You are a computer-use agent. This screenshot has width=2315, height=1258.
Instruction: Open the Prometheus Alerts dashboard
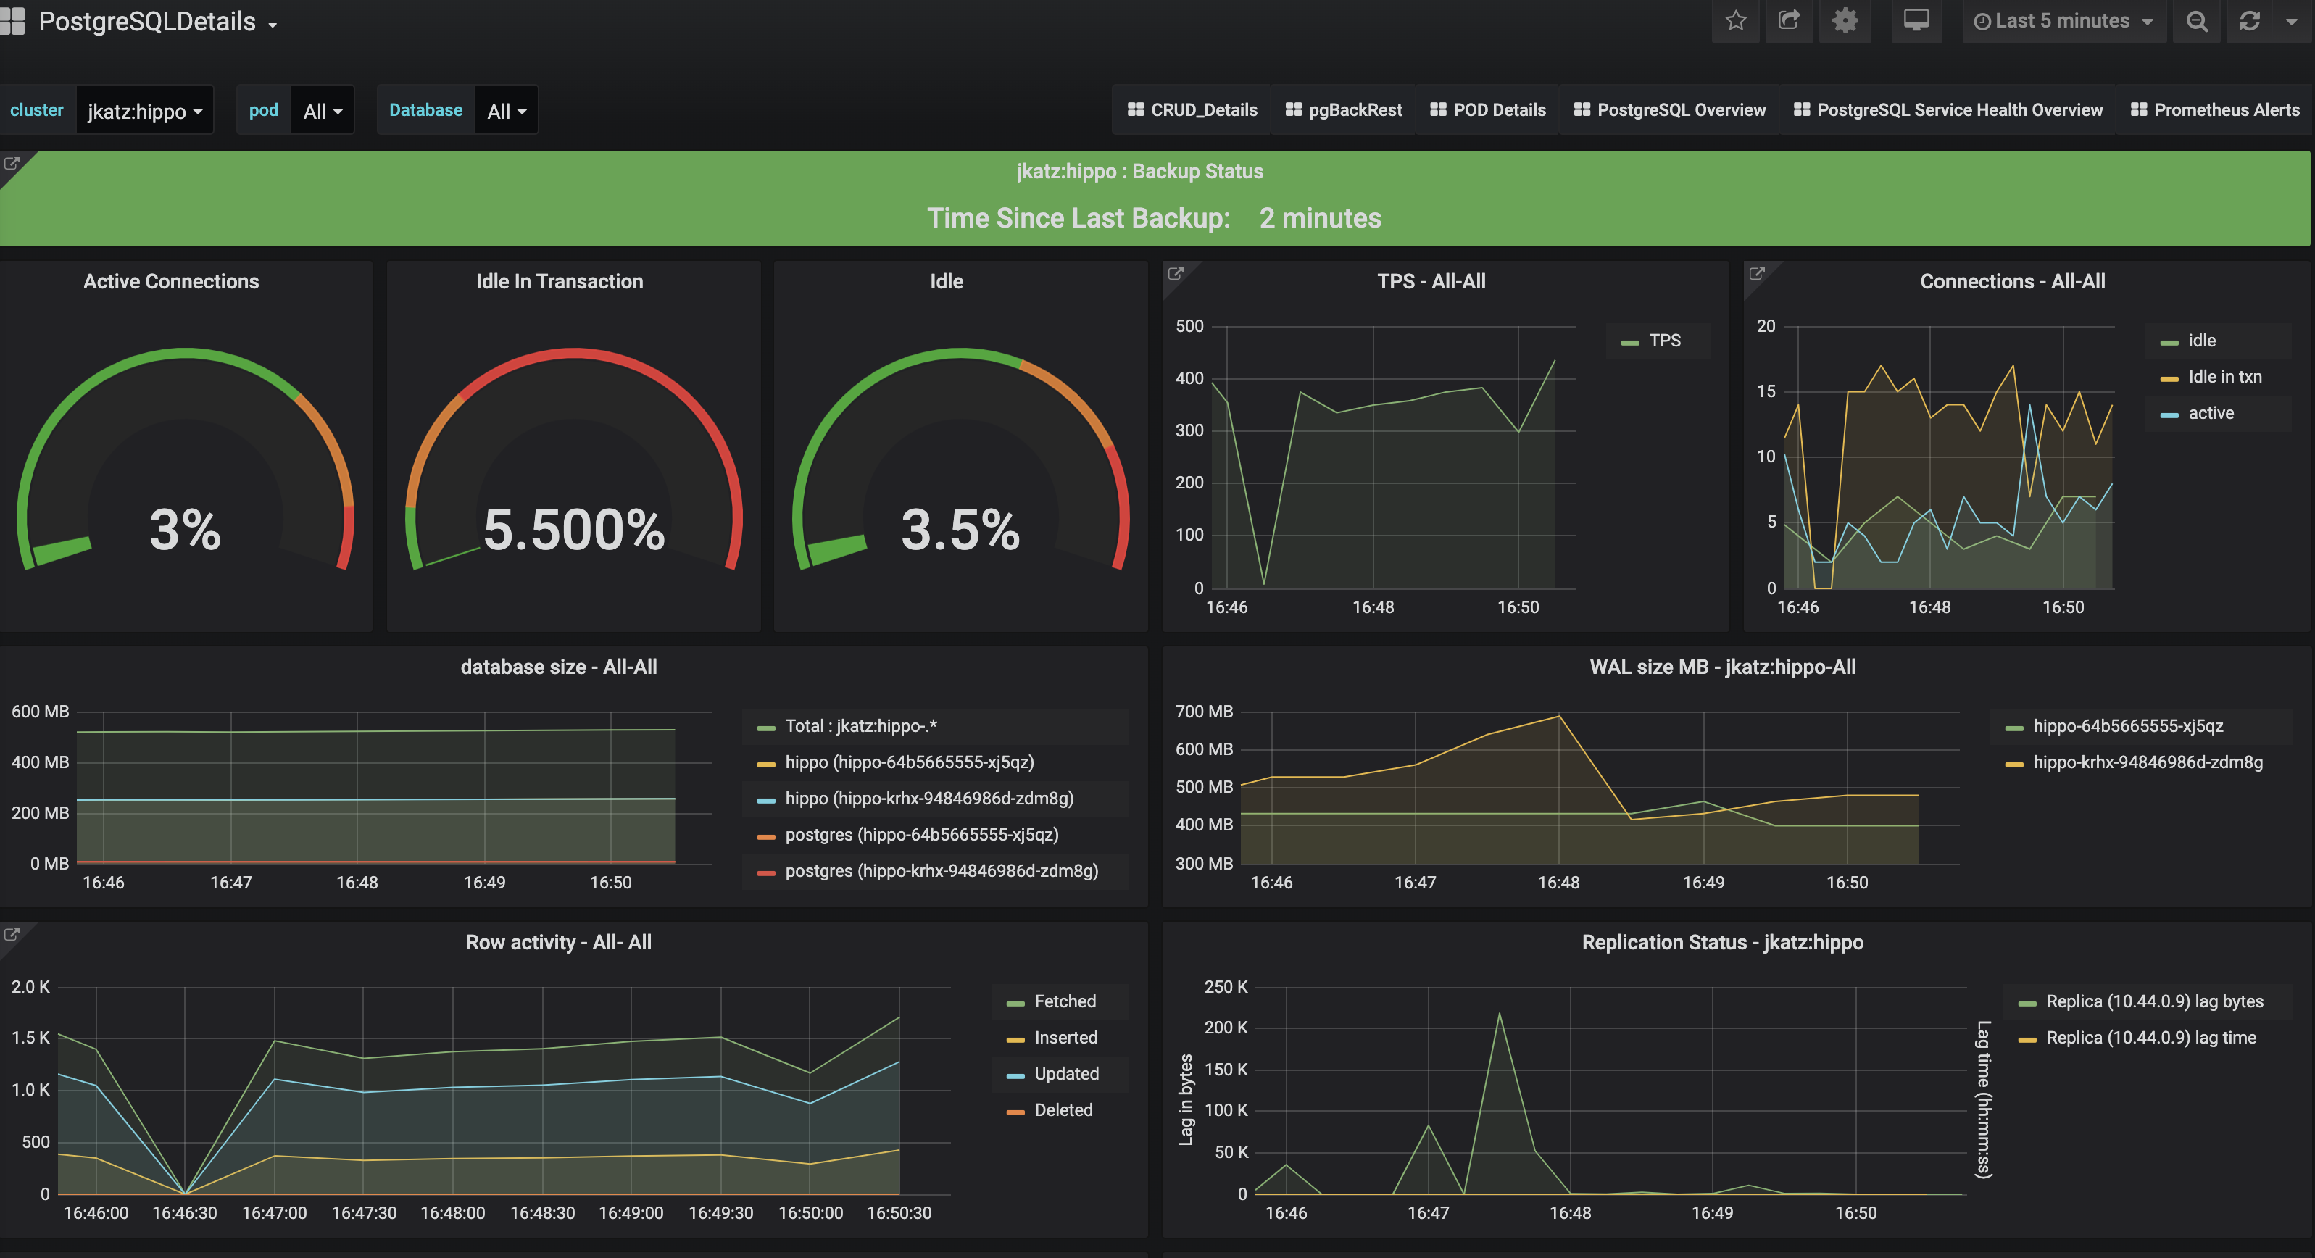pos(2217,109)
